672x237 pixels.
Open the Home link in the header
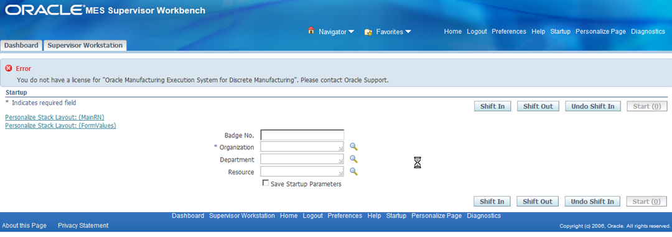pos(452,32)
